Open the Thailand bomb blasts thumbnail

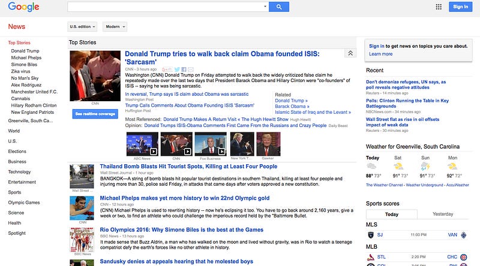[x=82, y=176]
